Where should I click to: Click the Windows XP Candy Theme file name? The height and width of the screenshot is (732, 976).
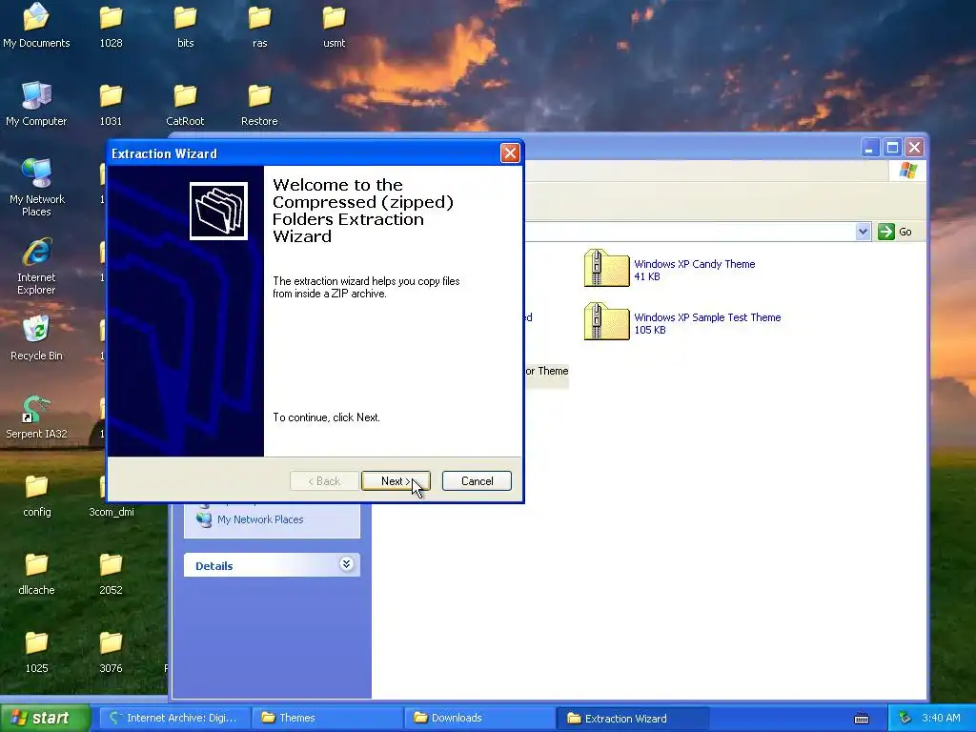point(695,264)
